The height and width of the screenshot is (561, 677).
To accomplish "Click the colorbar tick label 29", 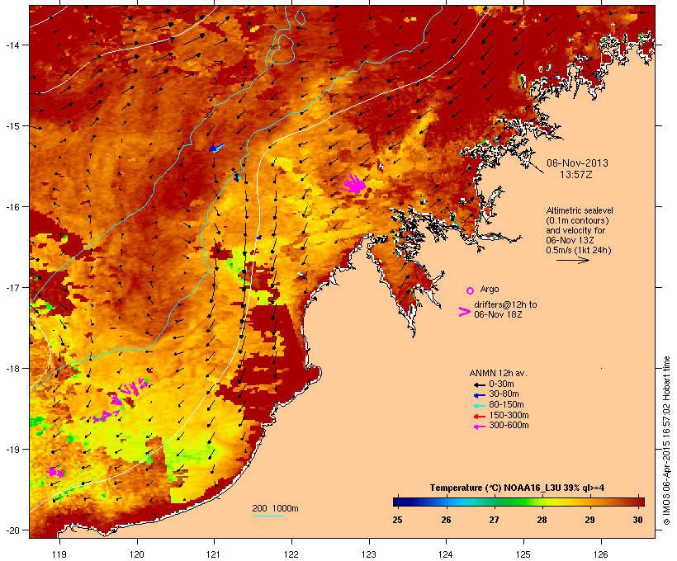I will click(x=589, y=520).
